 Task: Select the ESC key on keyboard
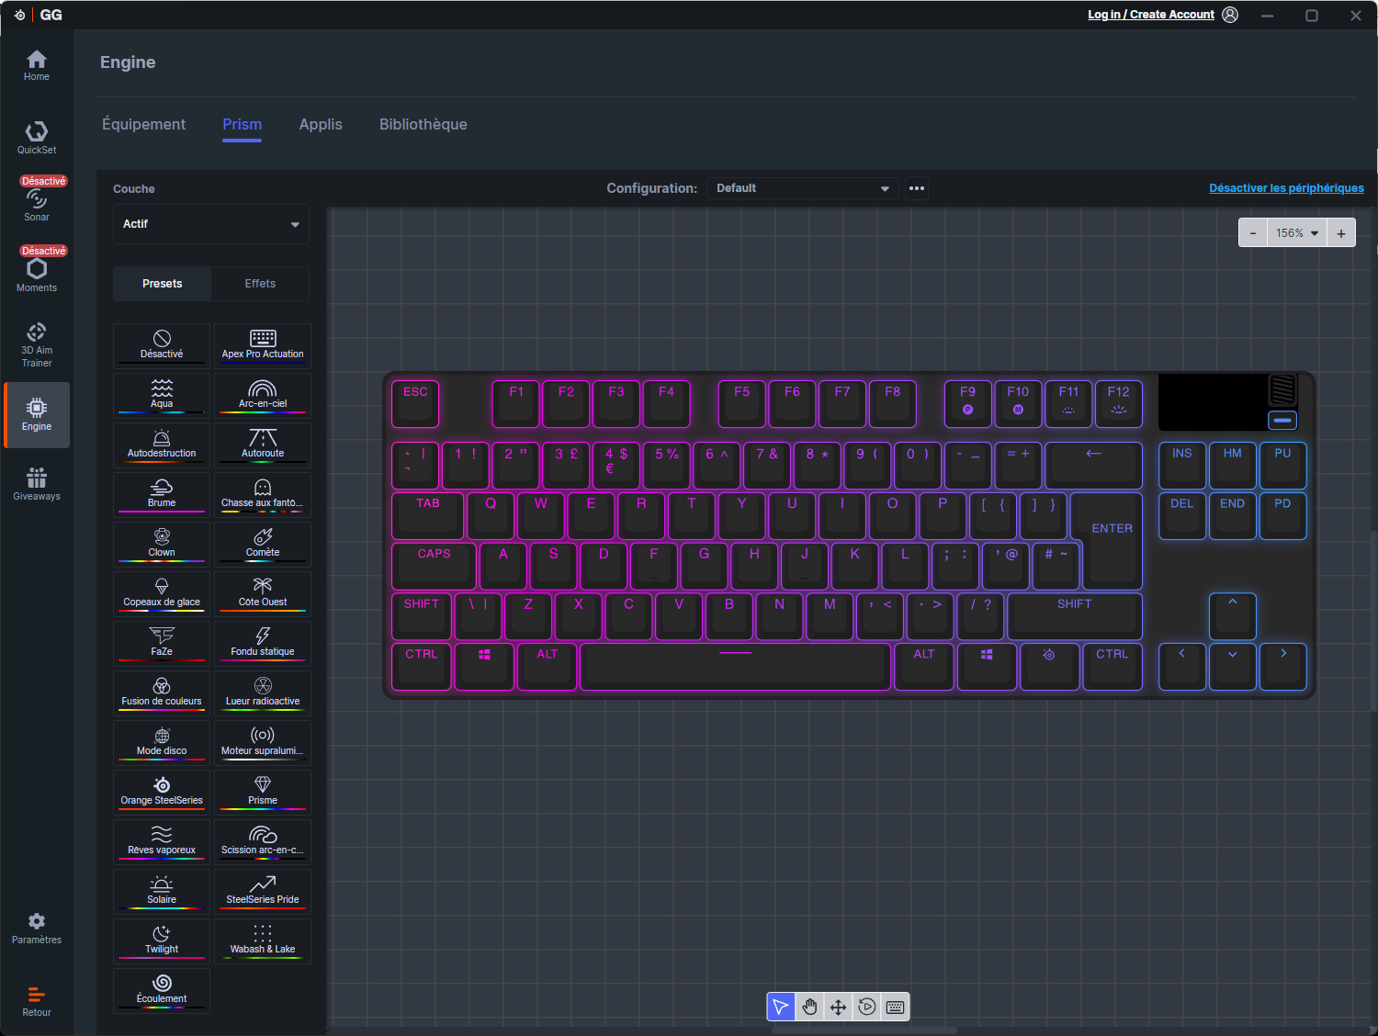[x=415, y=404]
